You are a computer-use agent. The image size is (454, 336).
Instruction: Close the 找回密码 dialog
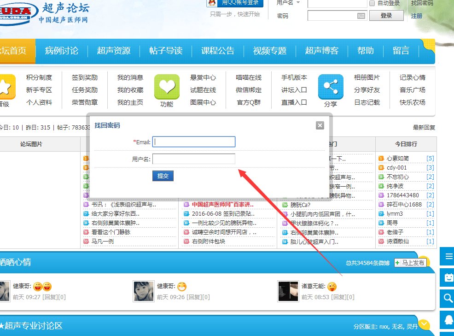click(320, 125)
